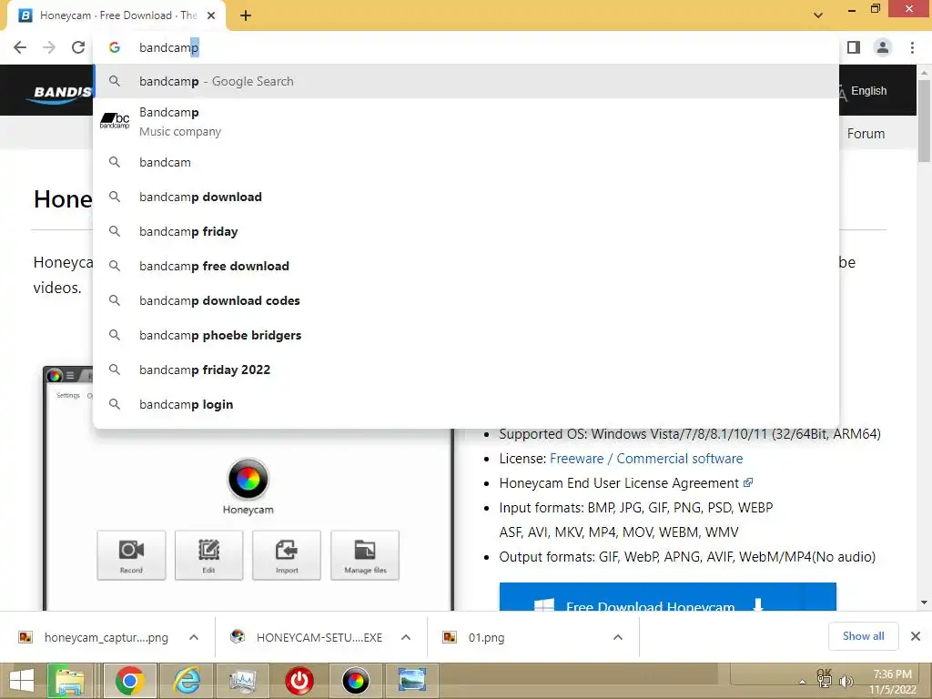This screenshot has width=932, height=699.
Task: Click the Import button in the Honeycam preview
Action: 287,555
